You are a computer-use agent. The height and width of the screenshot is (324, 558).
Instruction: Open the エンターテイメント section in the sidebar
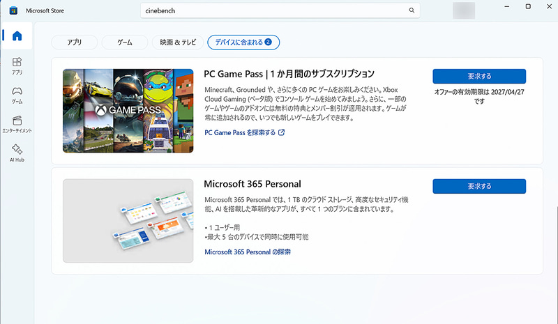tap(17, 125)
